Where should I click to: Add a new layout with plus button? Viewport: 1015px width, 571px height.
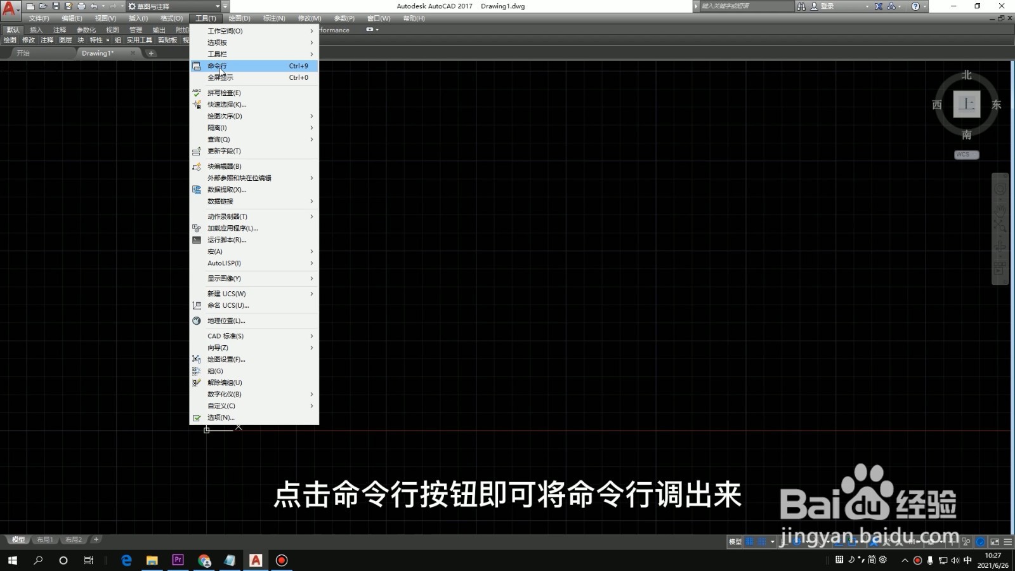click(96, 540)
